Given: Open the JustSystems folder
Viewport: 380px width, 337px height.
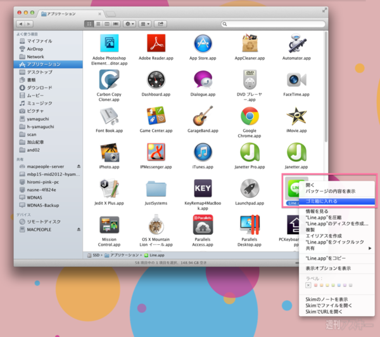Looking at the screenshot, I should point(156,188).
